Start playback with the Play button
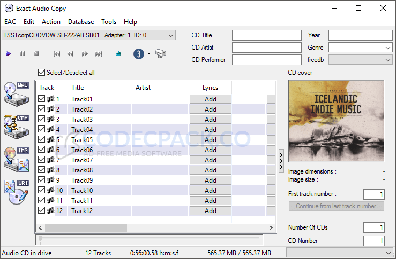 pos(9,54)
